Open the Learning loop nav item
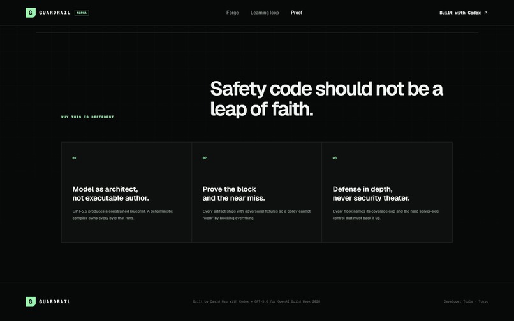 click(x=265, y=13)
